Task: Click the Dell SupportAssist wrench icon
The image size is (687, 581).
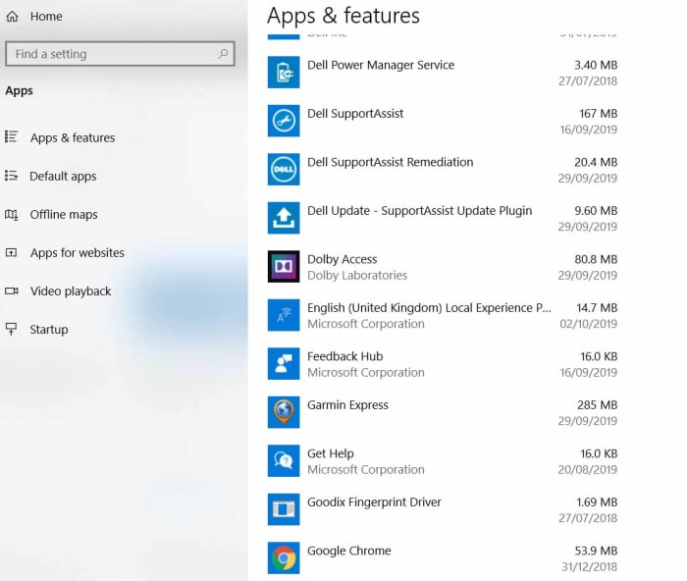Action: point(284,121)
